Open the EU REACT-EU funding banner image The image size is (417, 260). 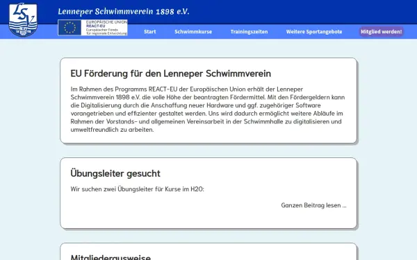[x=92, y=27]
